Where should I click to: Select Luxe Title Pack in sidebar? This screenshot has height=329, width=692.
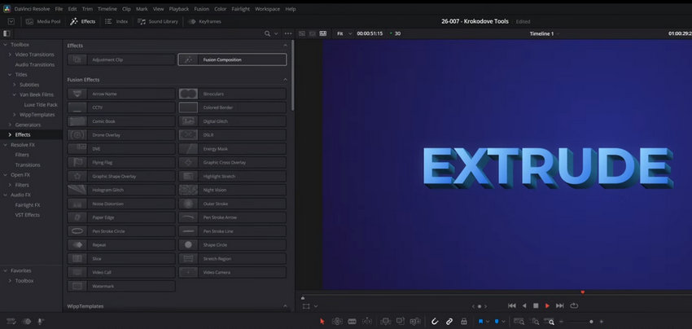click(x=41, y=105)
